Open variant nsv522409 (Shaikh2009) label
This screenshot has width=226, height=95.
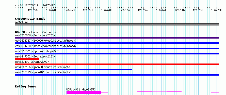click(32, 62)
